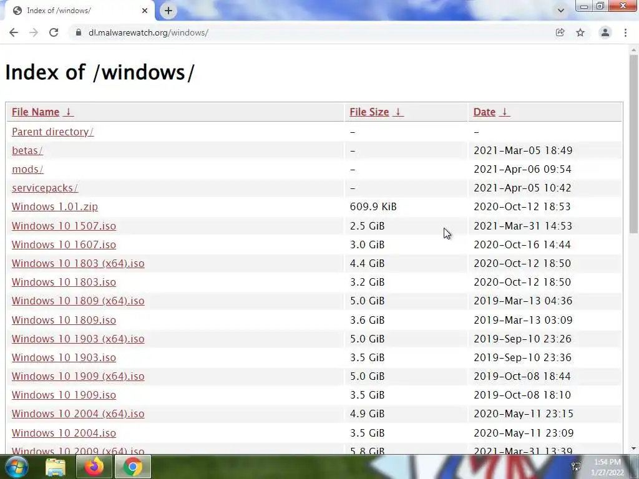Click the scrollbar down arrow

pos(633,448)
